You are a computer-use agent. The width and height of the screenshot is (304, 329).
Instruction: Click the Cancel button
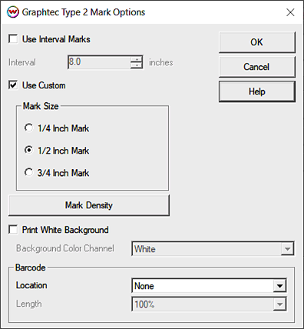pyautogui.click(x=257, y=67)
